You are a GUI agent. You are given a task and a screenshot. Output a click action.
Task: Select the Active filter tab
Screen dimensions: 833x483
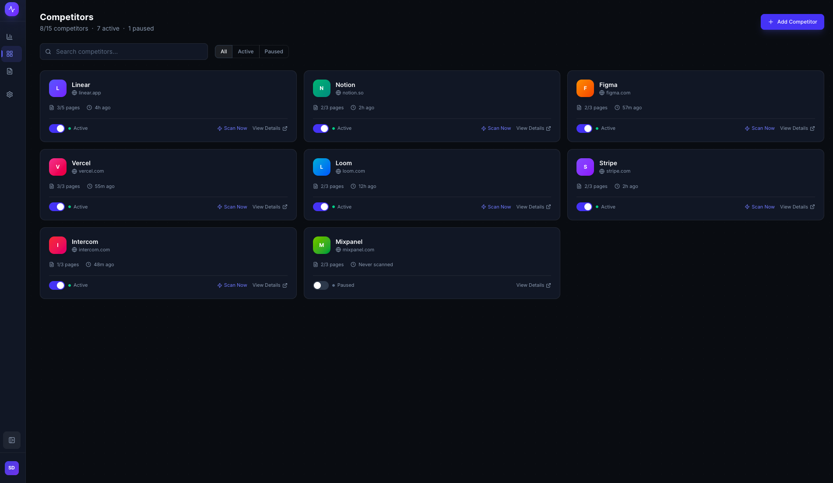coord(246,52)
